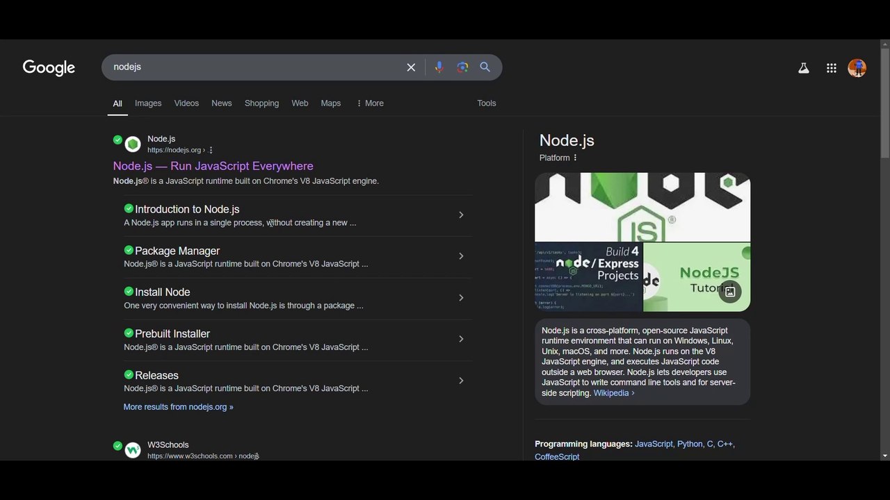Screen dimensions: 890x500
Task: Switch to the Shopping tab
Action: pos(261,103)
